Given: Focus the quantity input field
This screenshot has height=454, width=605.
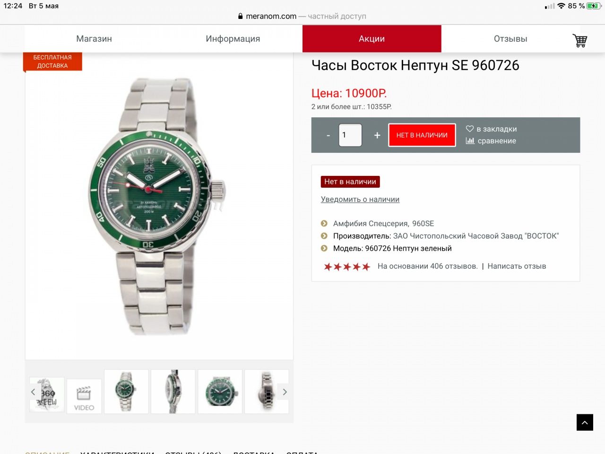Looking at the screenshot, I should click(350, 135).
